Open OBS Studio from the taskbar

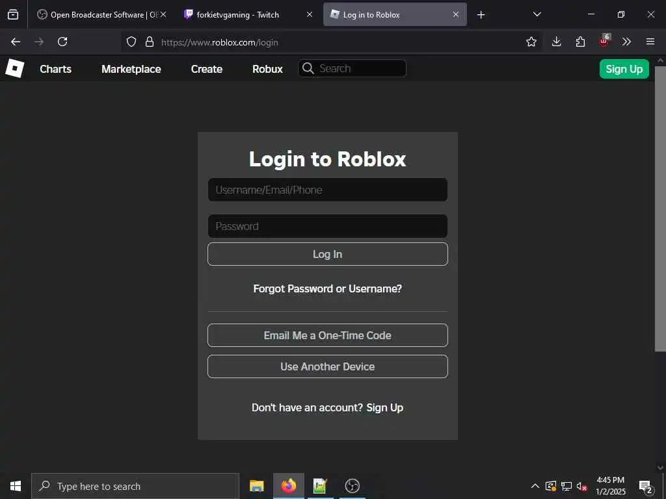352,486
